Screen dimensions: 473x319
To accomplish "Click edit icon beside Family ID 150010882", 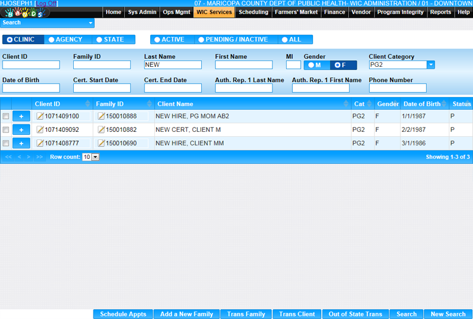I will click(101, 130).
